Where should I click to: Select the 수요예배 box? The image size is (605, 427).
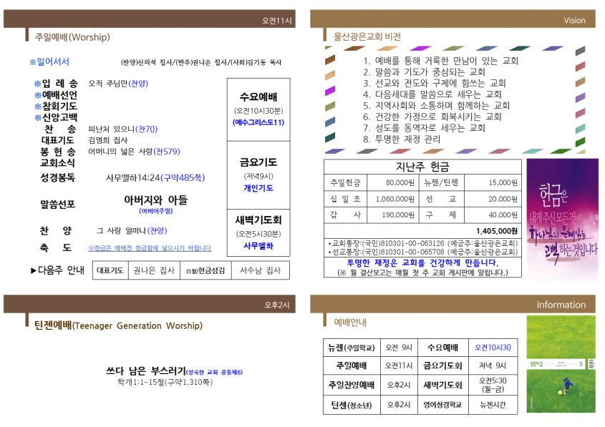click(258, 110)
